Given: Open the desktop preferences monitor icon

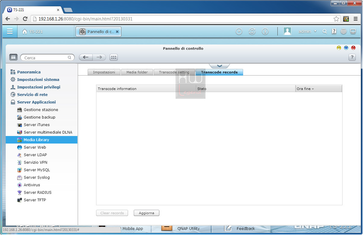Looking at the screenshot, I should (x=353, y=31).
